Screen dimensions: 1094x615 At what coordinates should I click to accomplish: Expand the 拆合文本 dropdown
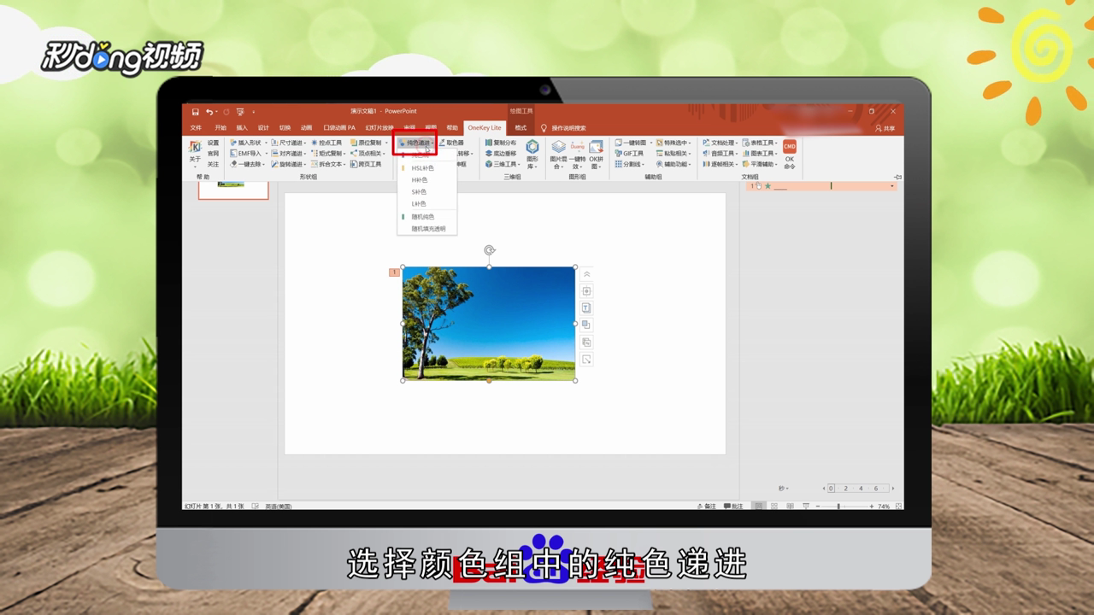click(329, 164)
